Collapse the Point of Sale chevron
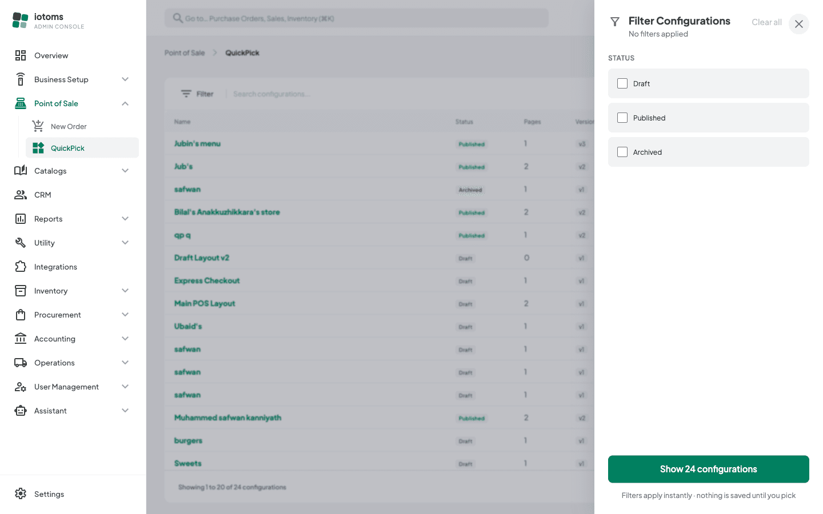823x514 pixels. pos(125,103)
